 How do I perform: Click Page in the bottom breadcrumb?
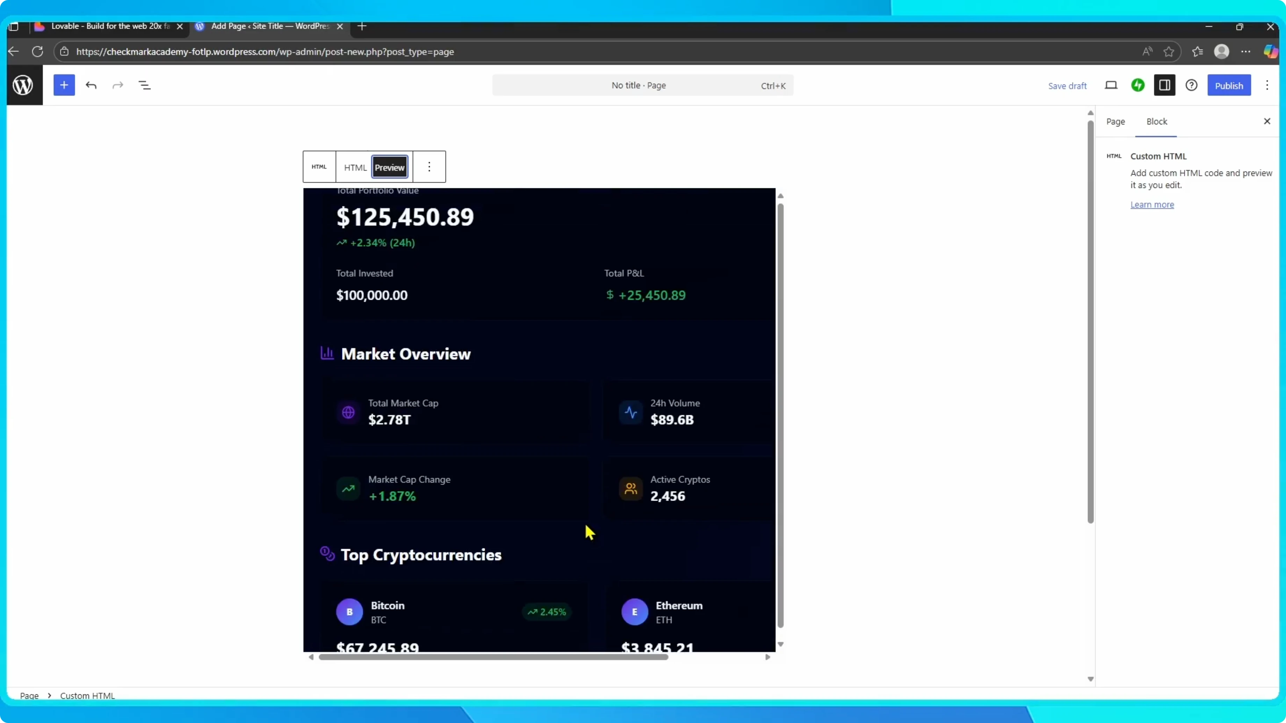29,695
